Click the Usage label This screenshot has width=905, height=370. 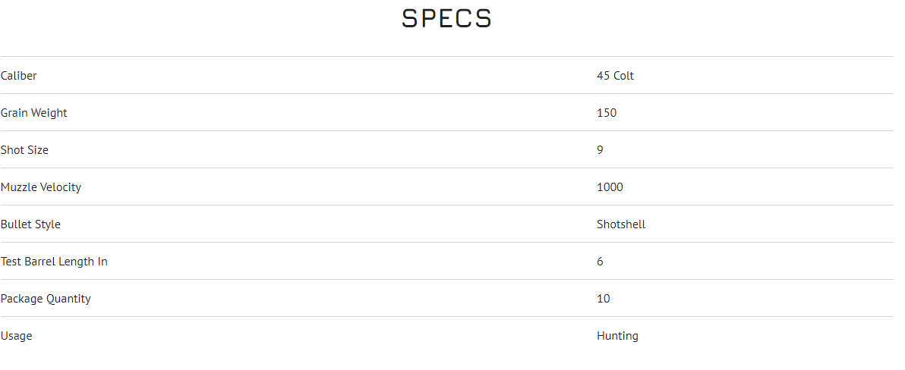(16, 336)
